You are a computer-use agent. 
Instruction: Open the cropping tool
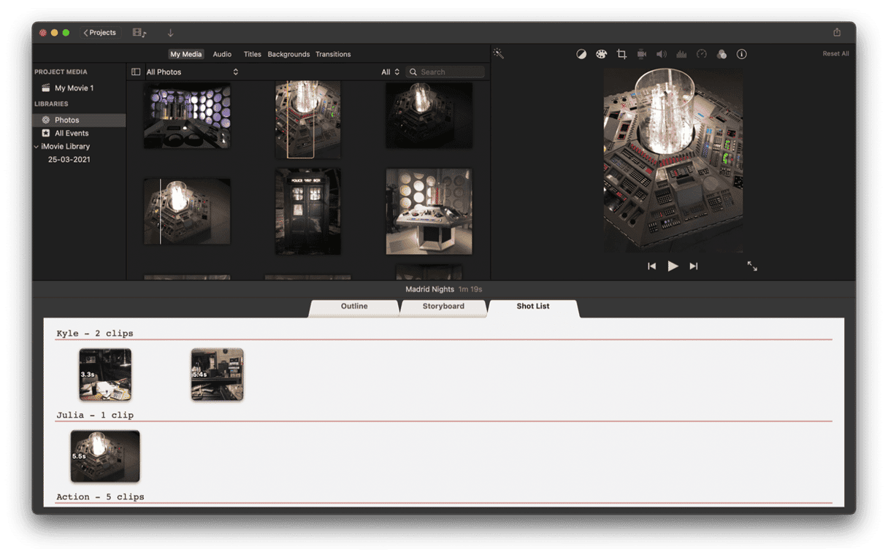point(621,54)
